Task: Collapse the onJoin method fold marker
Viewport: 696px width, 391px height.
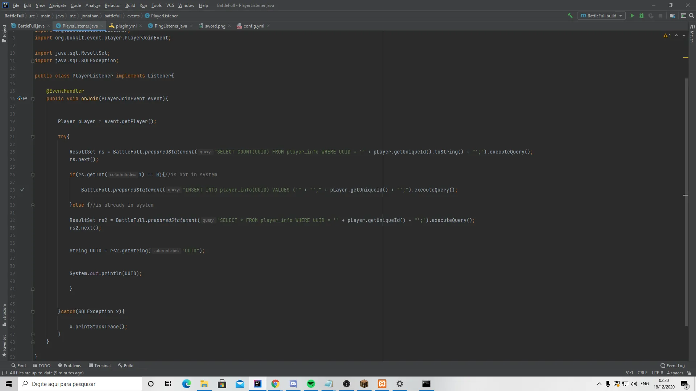Action: click(x=33, y=99)
